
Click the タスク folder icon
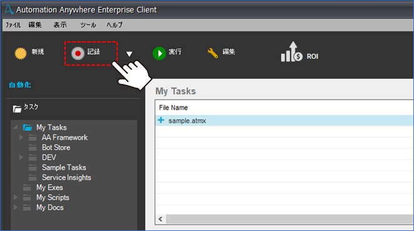click(x=17, y=108)
